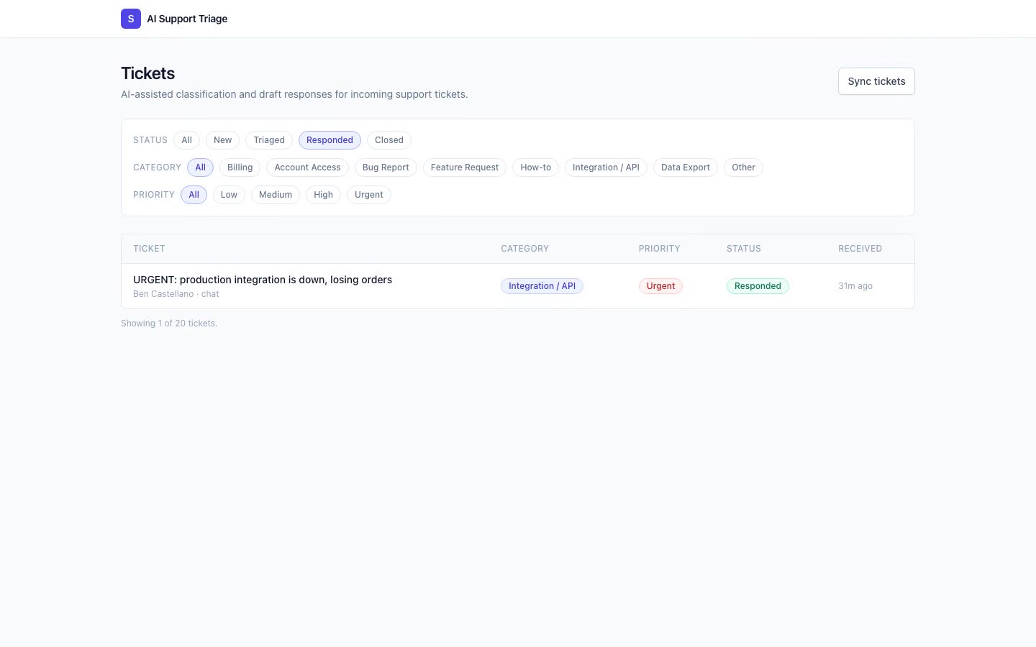The height and width of the screenshot is (647, 1036).
Task: Filter category by Billing
Action: click(x=240, y=168)
